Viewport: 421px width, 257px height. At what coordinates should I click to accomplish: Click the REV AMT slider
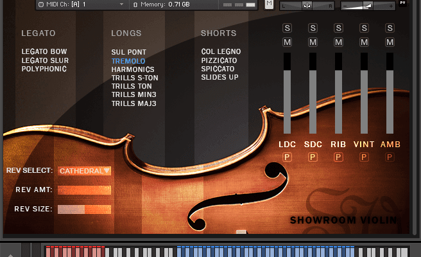[x=84, y=190]
